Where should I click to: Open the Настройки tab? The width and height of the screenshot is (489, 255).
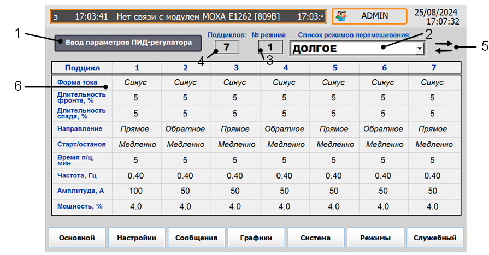point(137,238)
